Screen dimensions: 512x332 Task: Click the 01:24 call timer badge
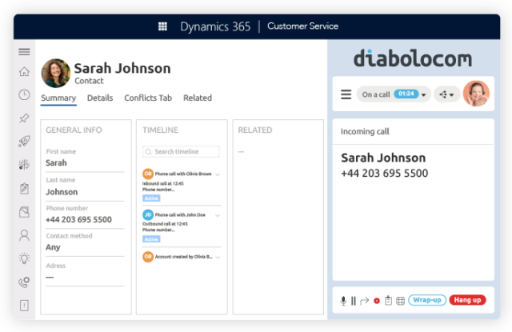(x=406, y=94)
